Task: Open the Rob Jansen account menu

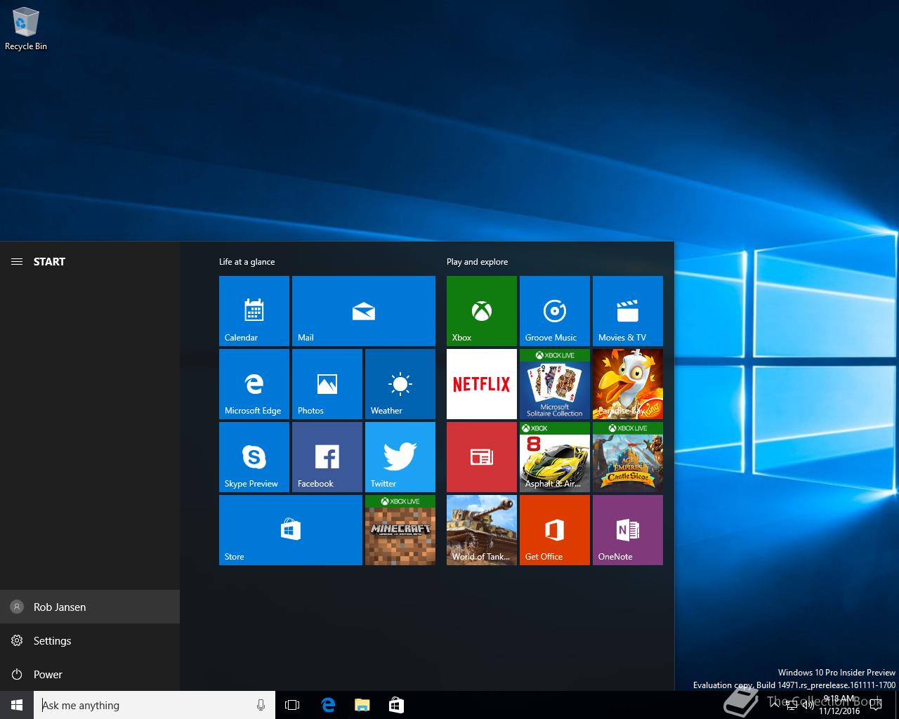Action: 90,607
